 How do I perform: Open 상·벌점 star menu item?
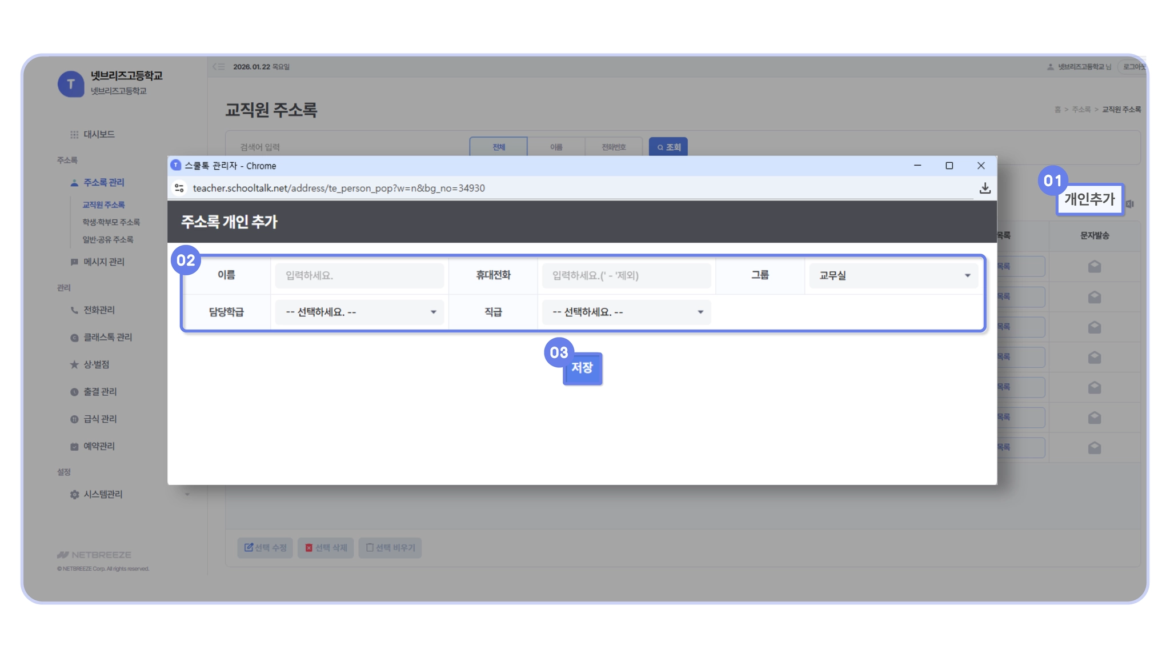click(96, 364)
